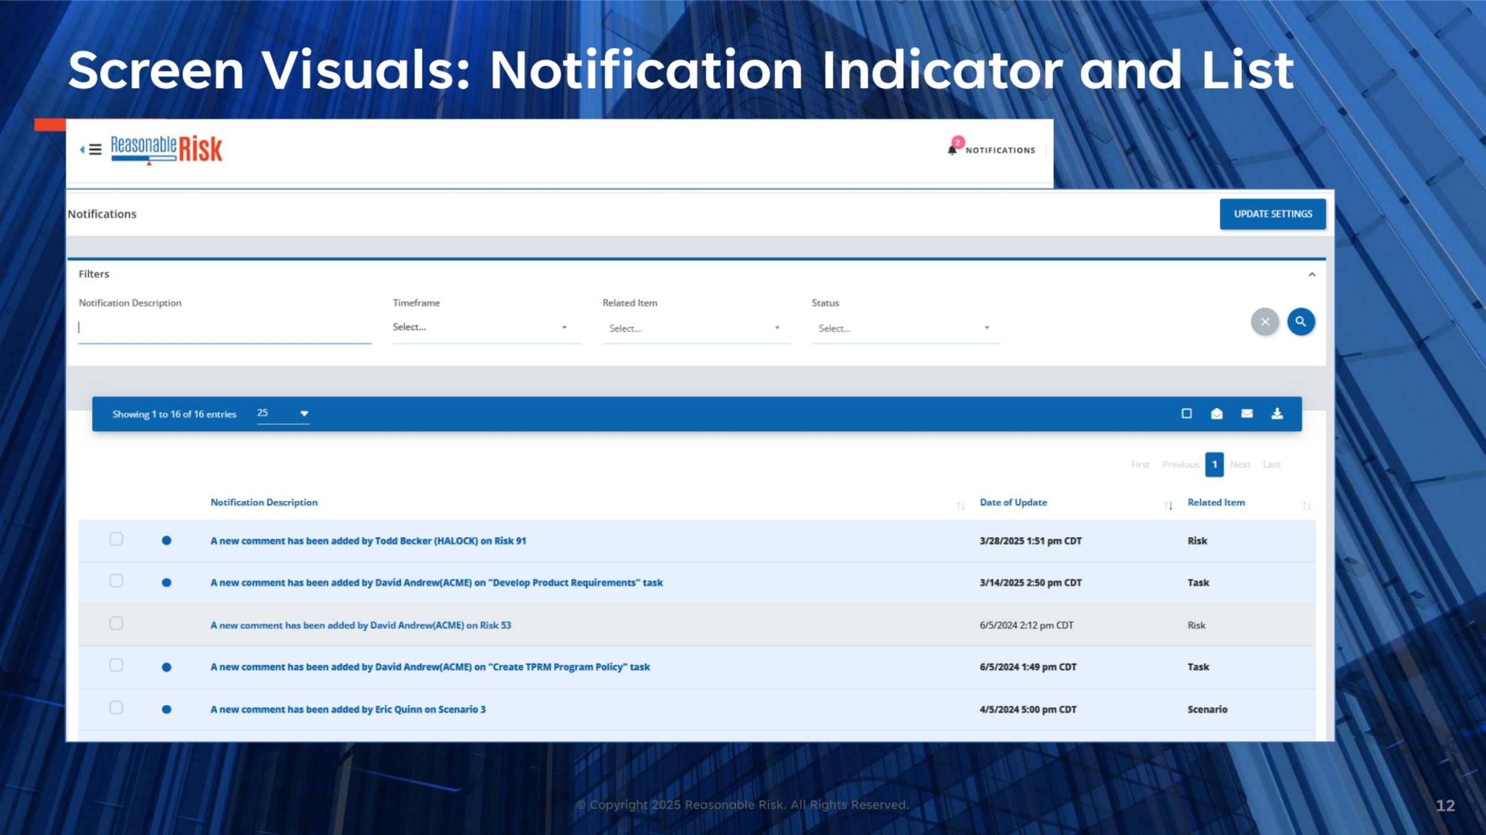1486x835 pixels.
Task: Click the NOTIFICATIONS header label
Action: click(1000, 150)
